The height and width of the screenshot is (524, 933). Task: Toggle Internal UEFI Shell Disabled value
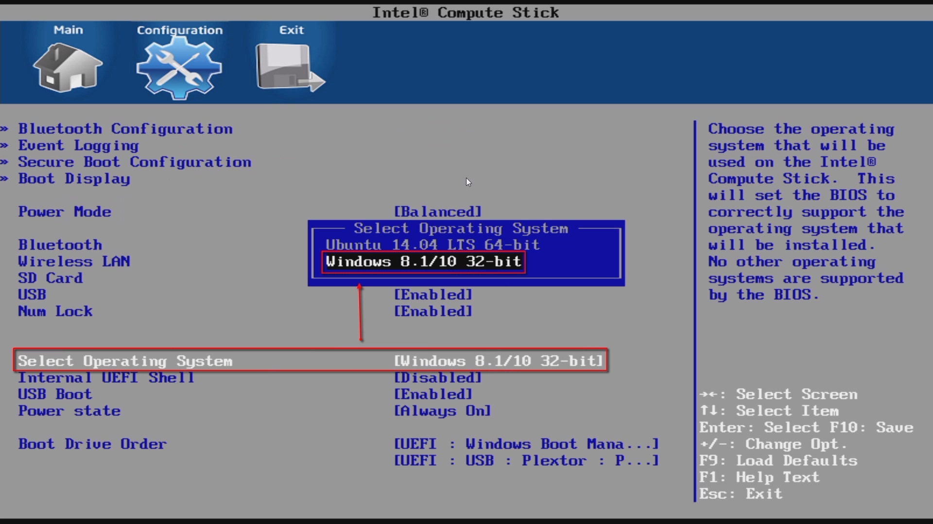pos(437,378)
